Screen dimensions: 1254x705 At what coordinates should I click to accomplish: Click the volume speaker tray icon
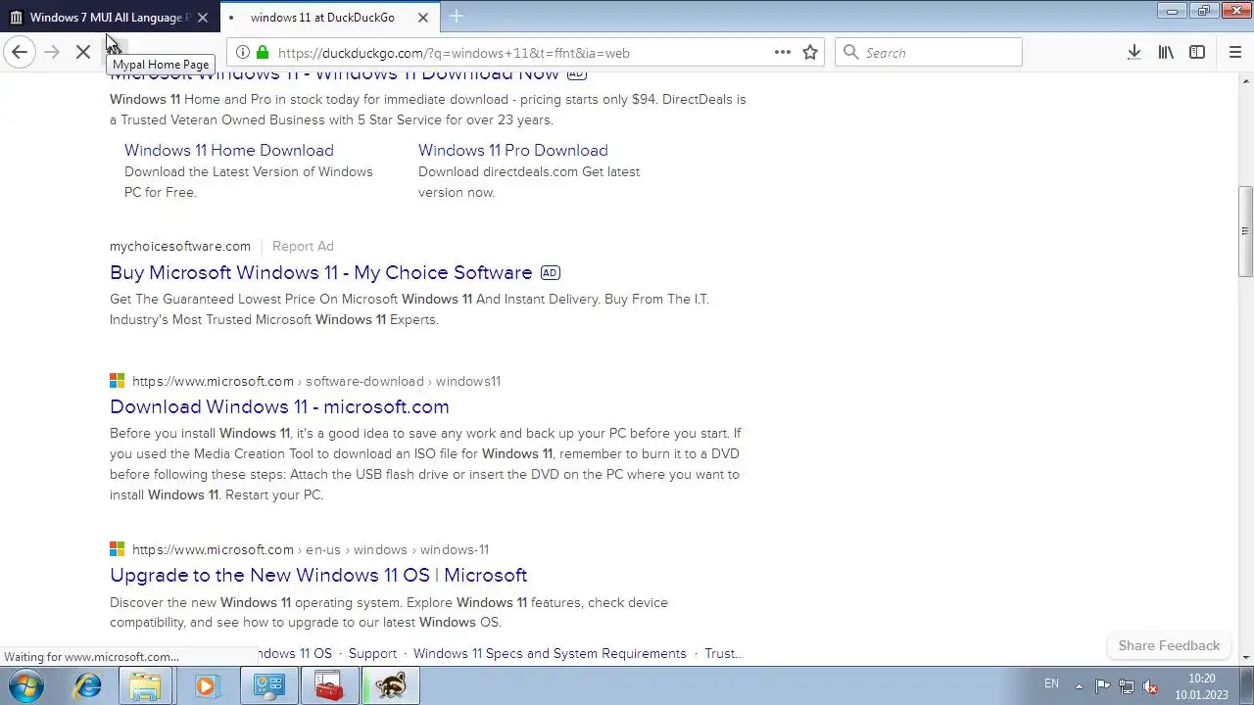(1151, 686)
